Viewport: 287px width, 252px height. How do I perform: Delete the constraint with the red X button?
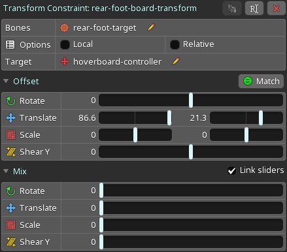[x=277, y=8]
